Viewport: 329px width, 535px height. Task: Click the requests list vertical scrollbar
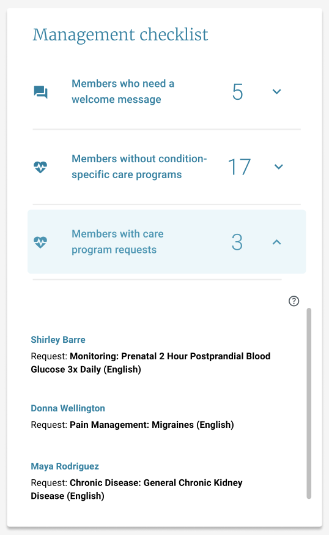point(309,403)
